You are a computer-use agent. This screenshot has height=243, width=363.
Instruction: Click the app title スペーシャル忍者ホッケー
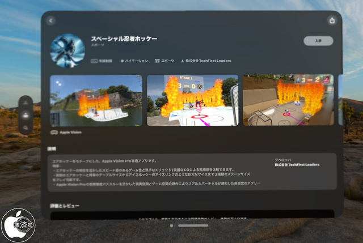click(x=124, y=39)
